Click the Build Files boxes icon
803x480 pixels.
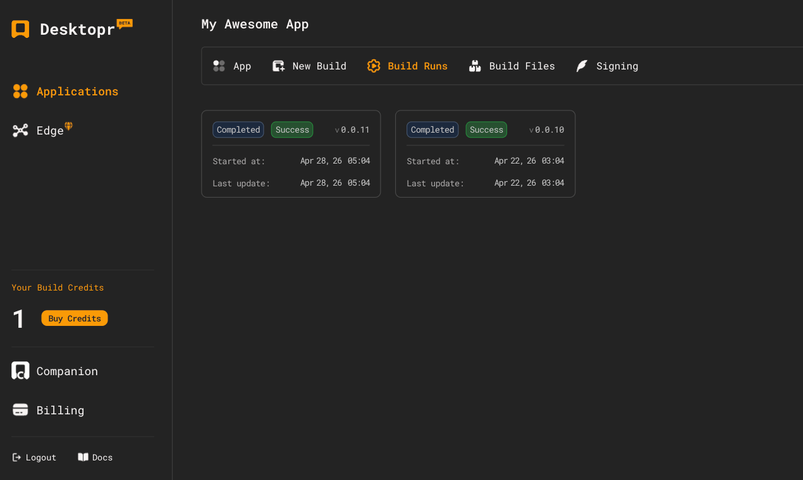[x=475, y=66]
